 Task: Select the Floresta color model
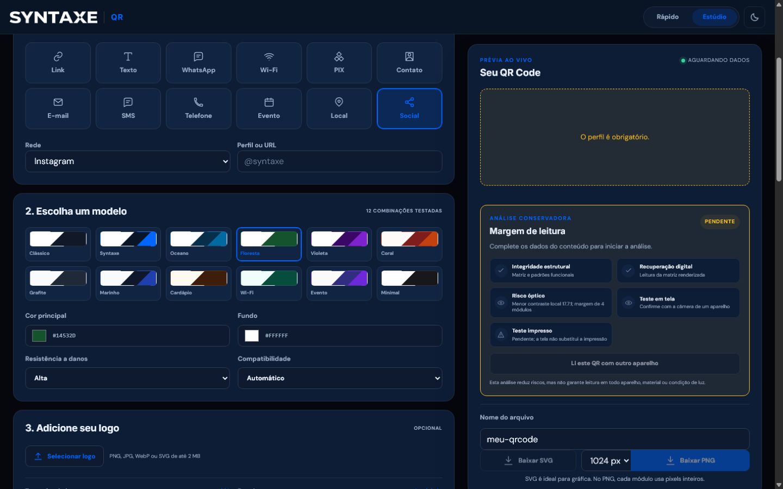[x=269, y=244]
